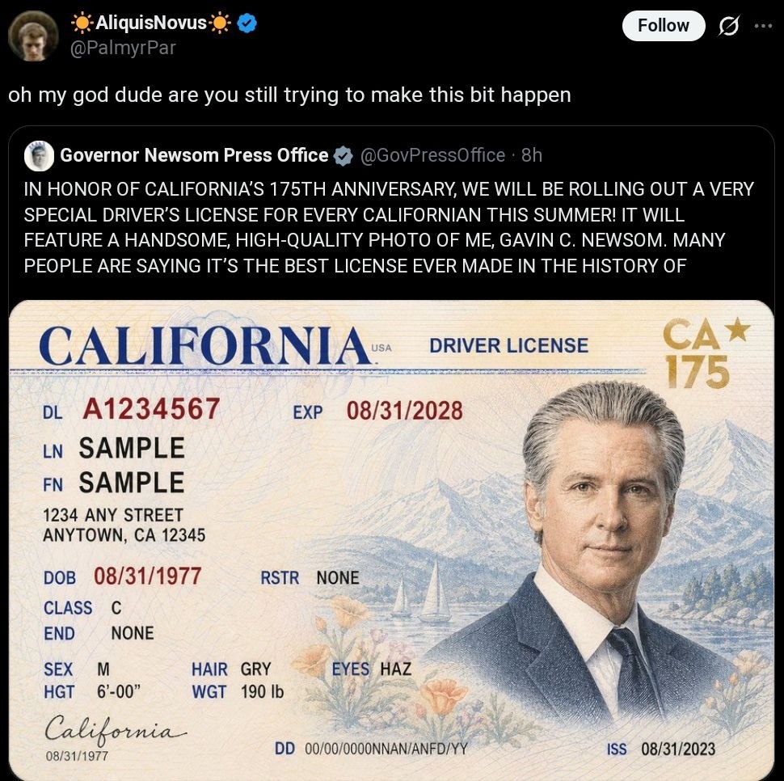Select the tweet text about making this bit happen
The height and width of the screenshot is (781, 784).
click(x=289, y=95)
